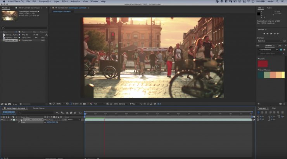This screenshot has height=159, width=287.
Task: Open the Color Schemes library dropdown
Action: (268, 50)
